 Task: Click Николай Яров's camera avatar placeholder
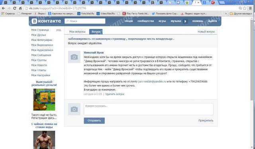coord(74,57)
